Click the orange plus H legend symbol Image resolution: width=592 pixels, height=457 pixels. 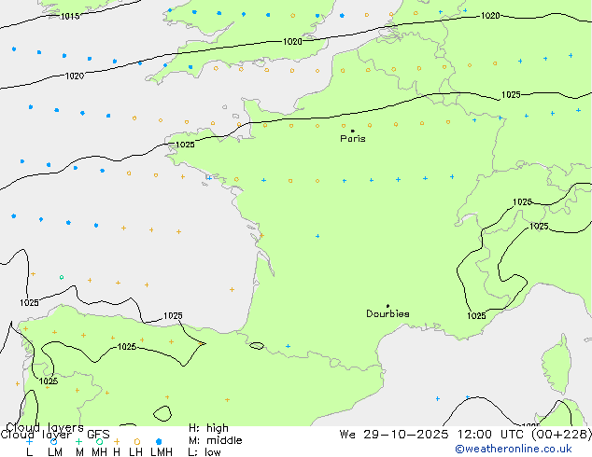117,441
